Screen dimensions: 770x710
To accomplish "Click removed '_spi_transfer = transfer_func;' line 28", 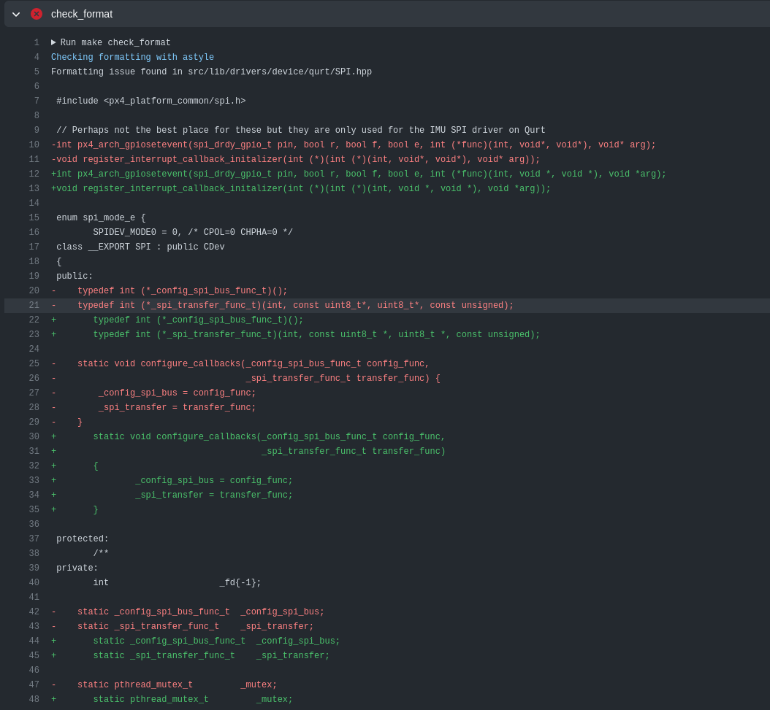I will pyautogui.click(x=153, y=407).
